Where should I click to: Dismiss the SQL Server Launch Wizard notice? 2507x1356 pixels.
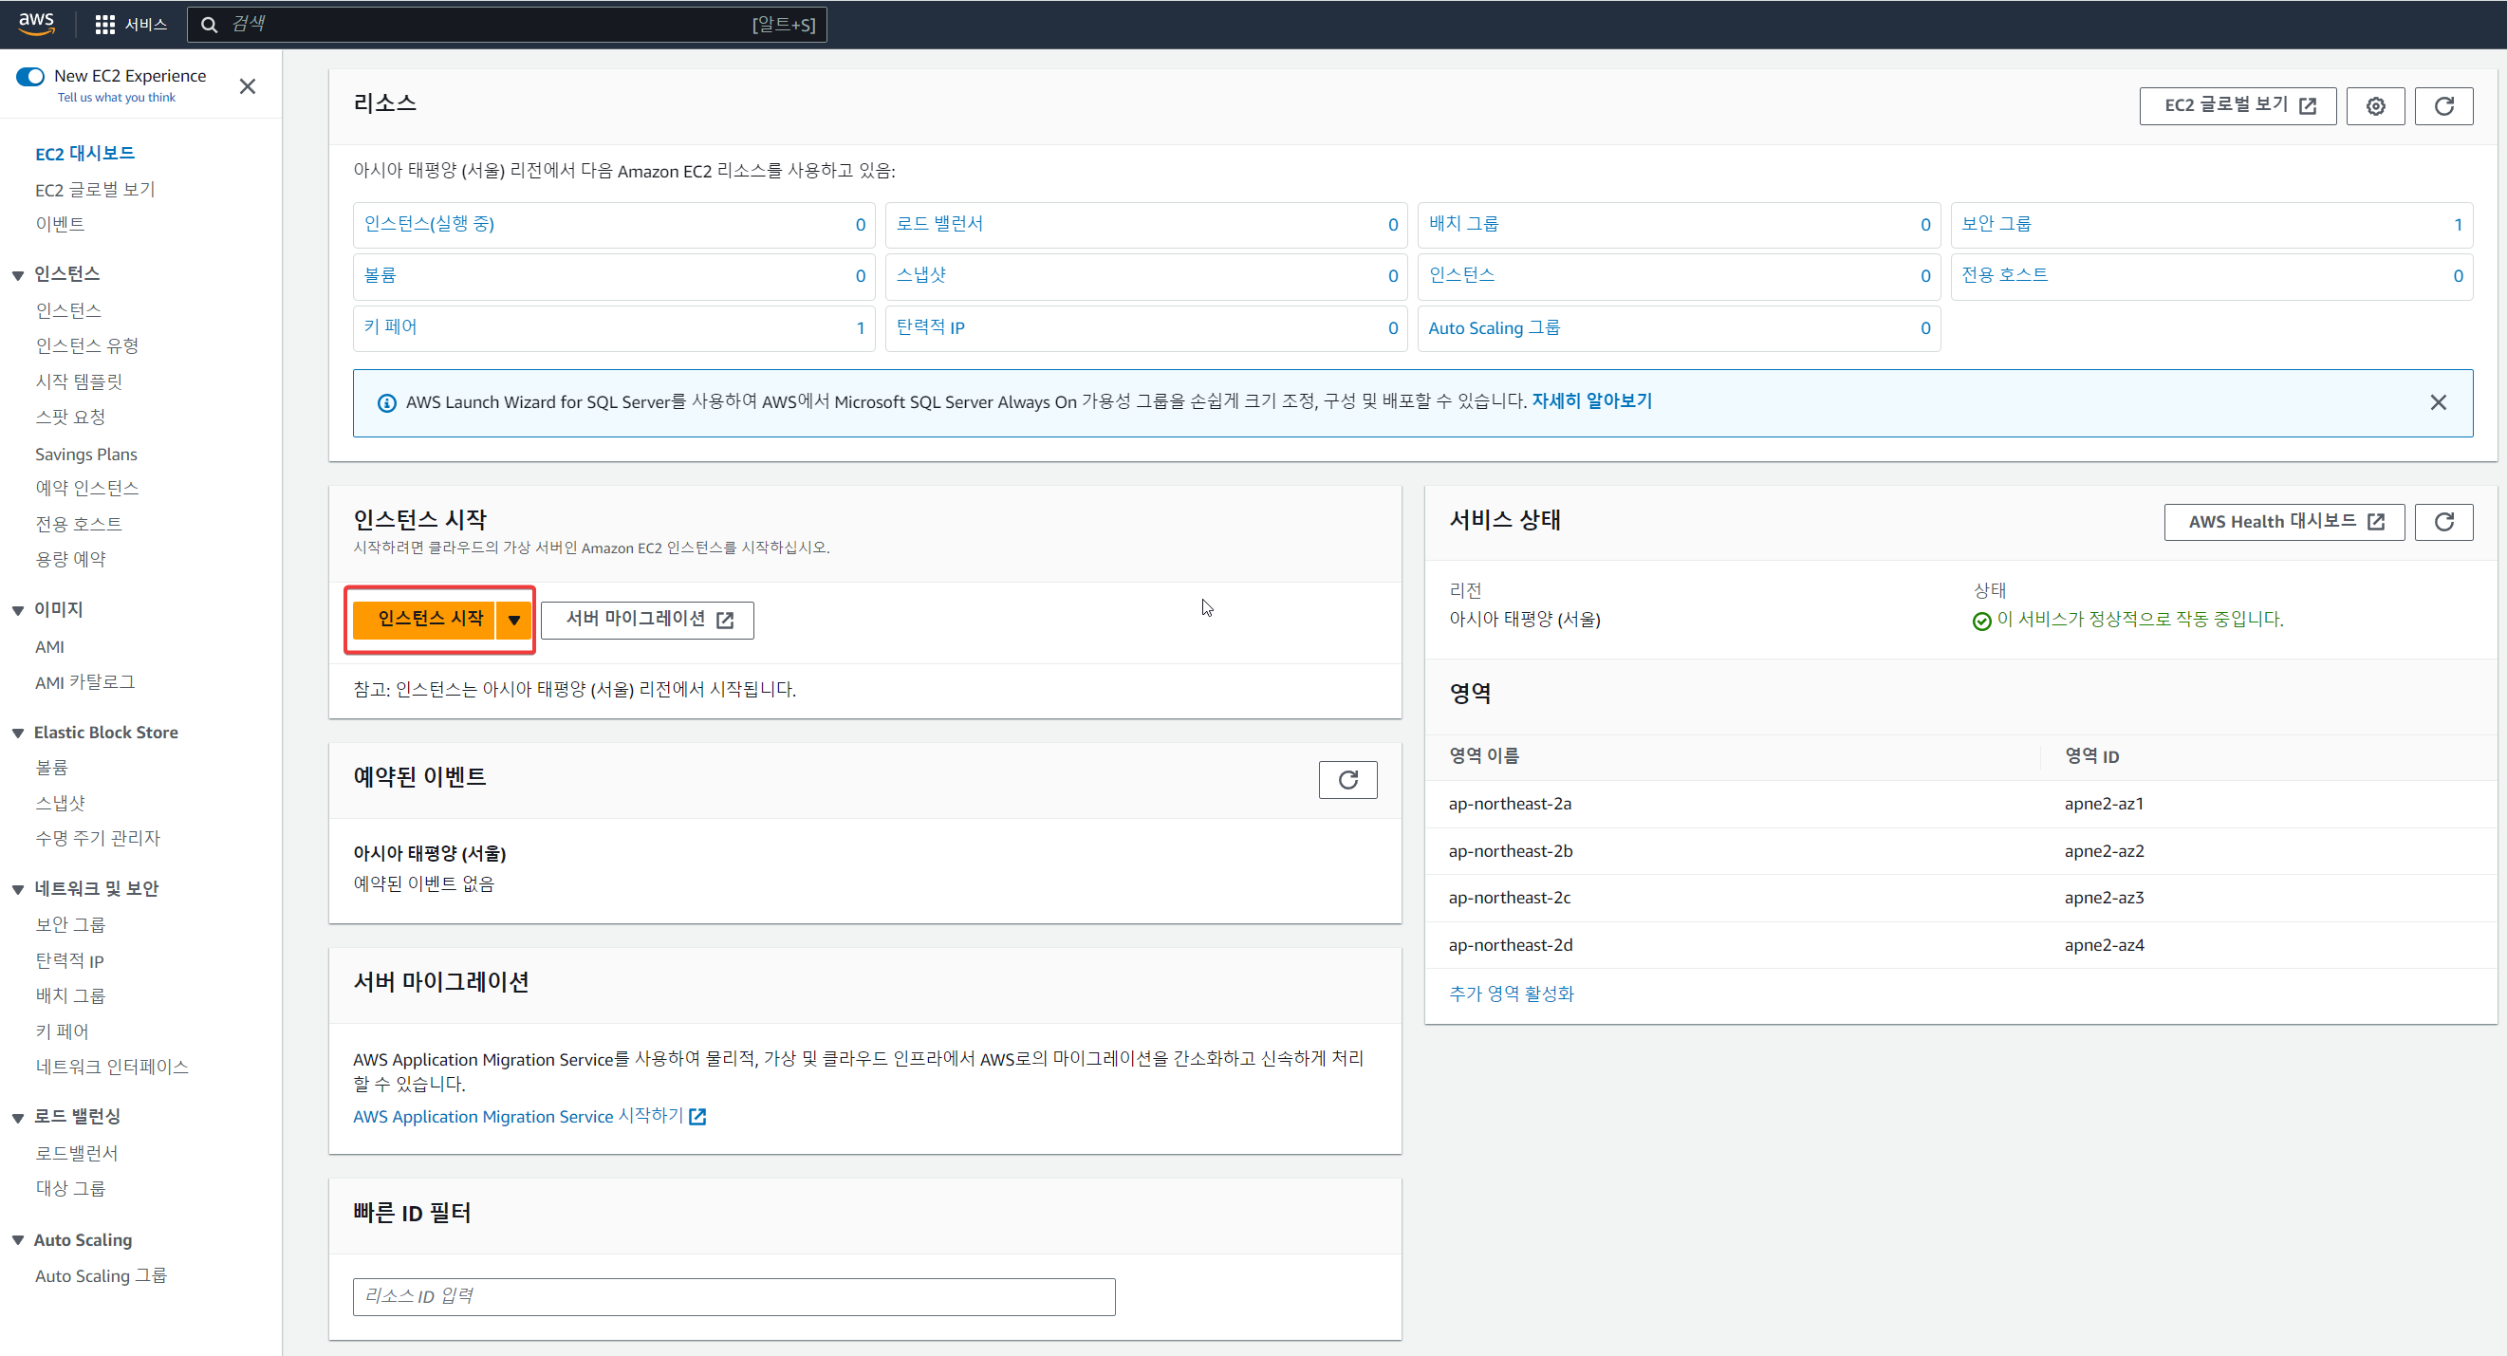coord(2437,402)
